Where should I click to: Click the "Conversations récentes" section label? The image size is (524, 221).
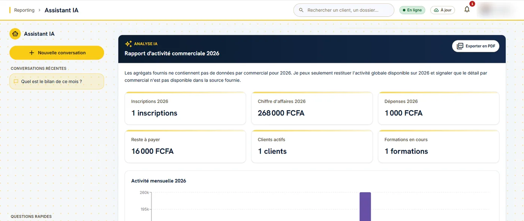39,69
